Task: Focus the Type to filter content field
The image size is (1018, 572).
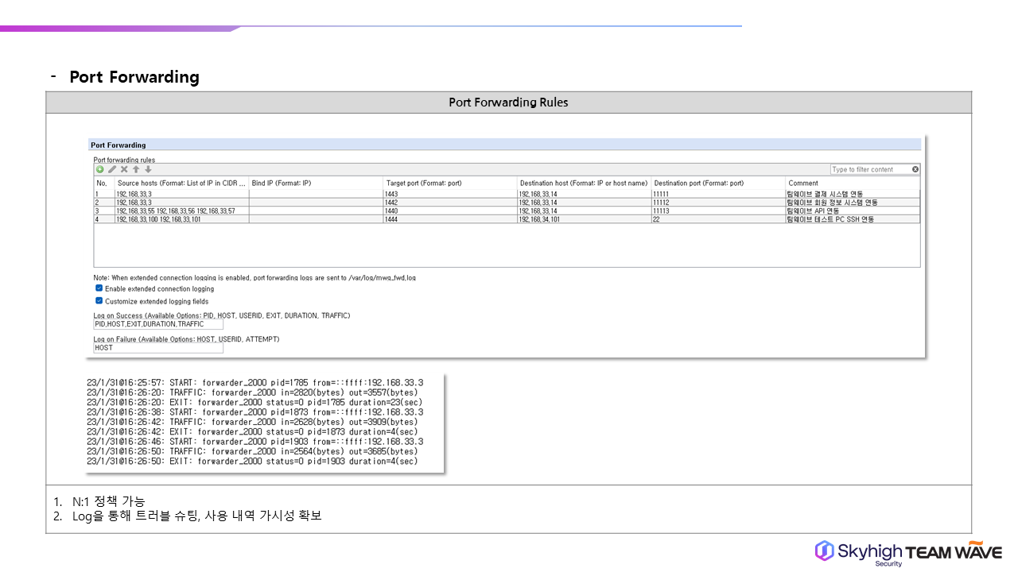Action: [869, 169]
